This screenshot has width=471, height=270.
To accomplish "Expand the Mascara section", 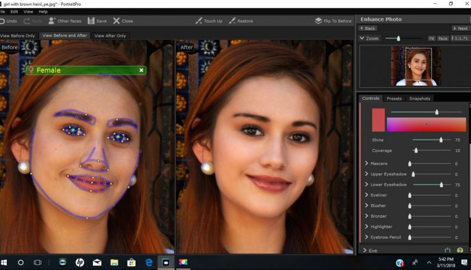I will click(x=367, y=163).
